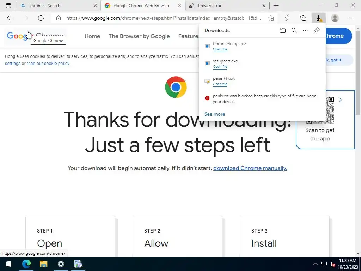Open The Browser by Google menu item

point(139,36)
